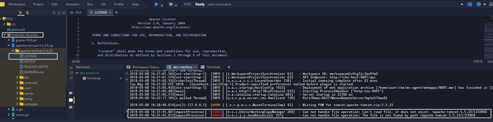Click the blue target preview icon
This screenshot has height=122, width=493.
pos(479,4)
